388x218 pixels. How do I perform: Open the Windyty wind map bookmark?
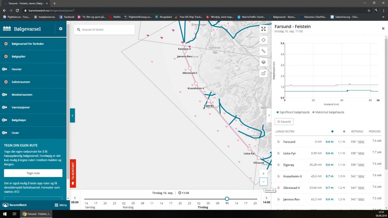coord(220,17)
